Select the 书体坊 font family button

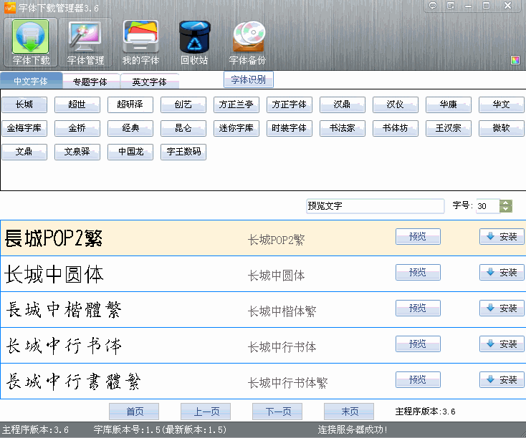tap(395, 128)
